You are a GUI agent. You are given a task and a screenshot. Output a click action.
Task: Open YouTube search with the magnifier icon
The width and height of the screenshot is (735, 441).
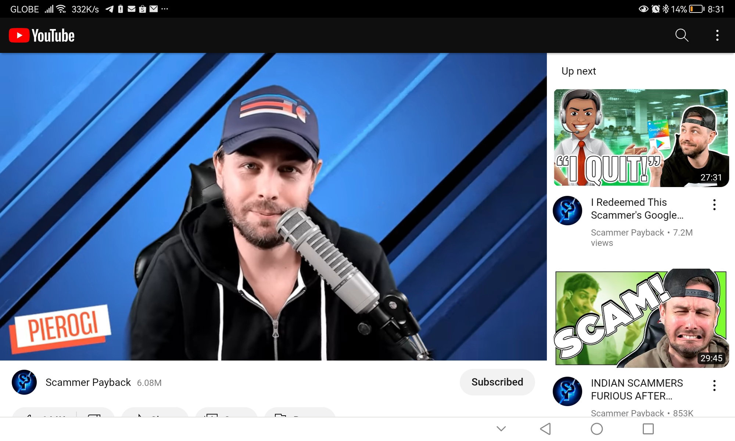[x=682, y=35]
